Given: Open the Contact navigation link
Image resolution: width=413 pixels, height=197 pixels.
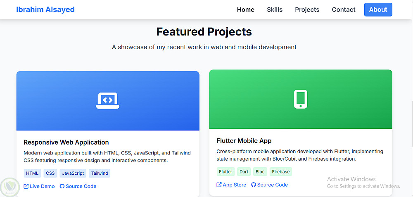Looking at the screenshot, I should [344, 9].
